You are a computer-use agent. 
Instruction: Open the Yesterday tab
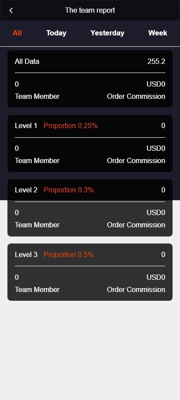coord(107,33)
